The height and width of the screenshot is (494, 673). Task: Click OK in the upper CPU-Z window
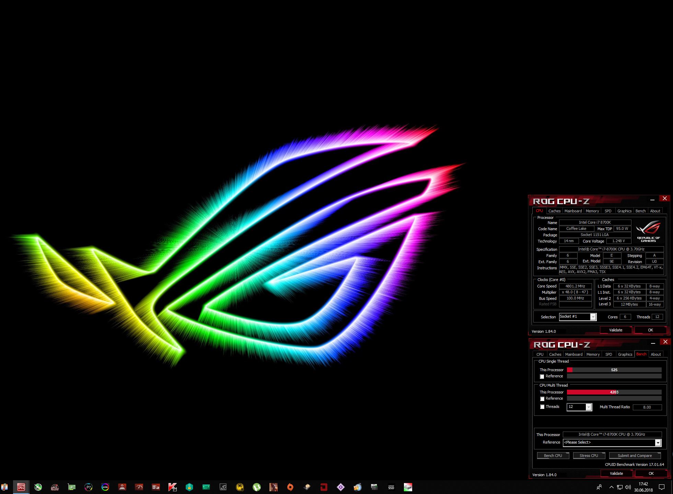tap(650, 330)
